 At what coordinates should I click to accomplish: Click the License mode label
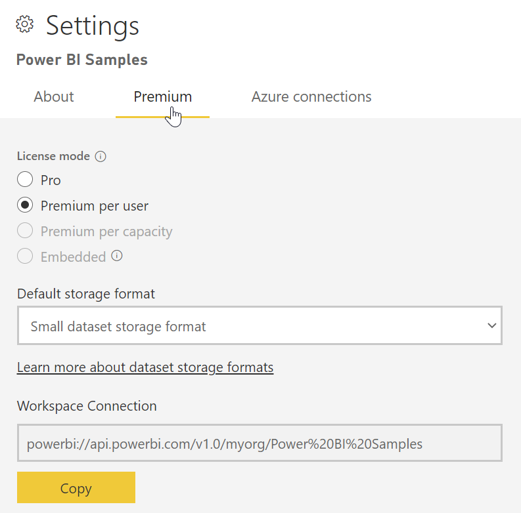[x=53, y=156]
